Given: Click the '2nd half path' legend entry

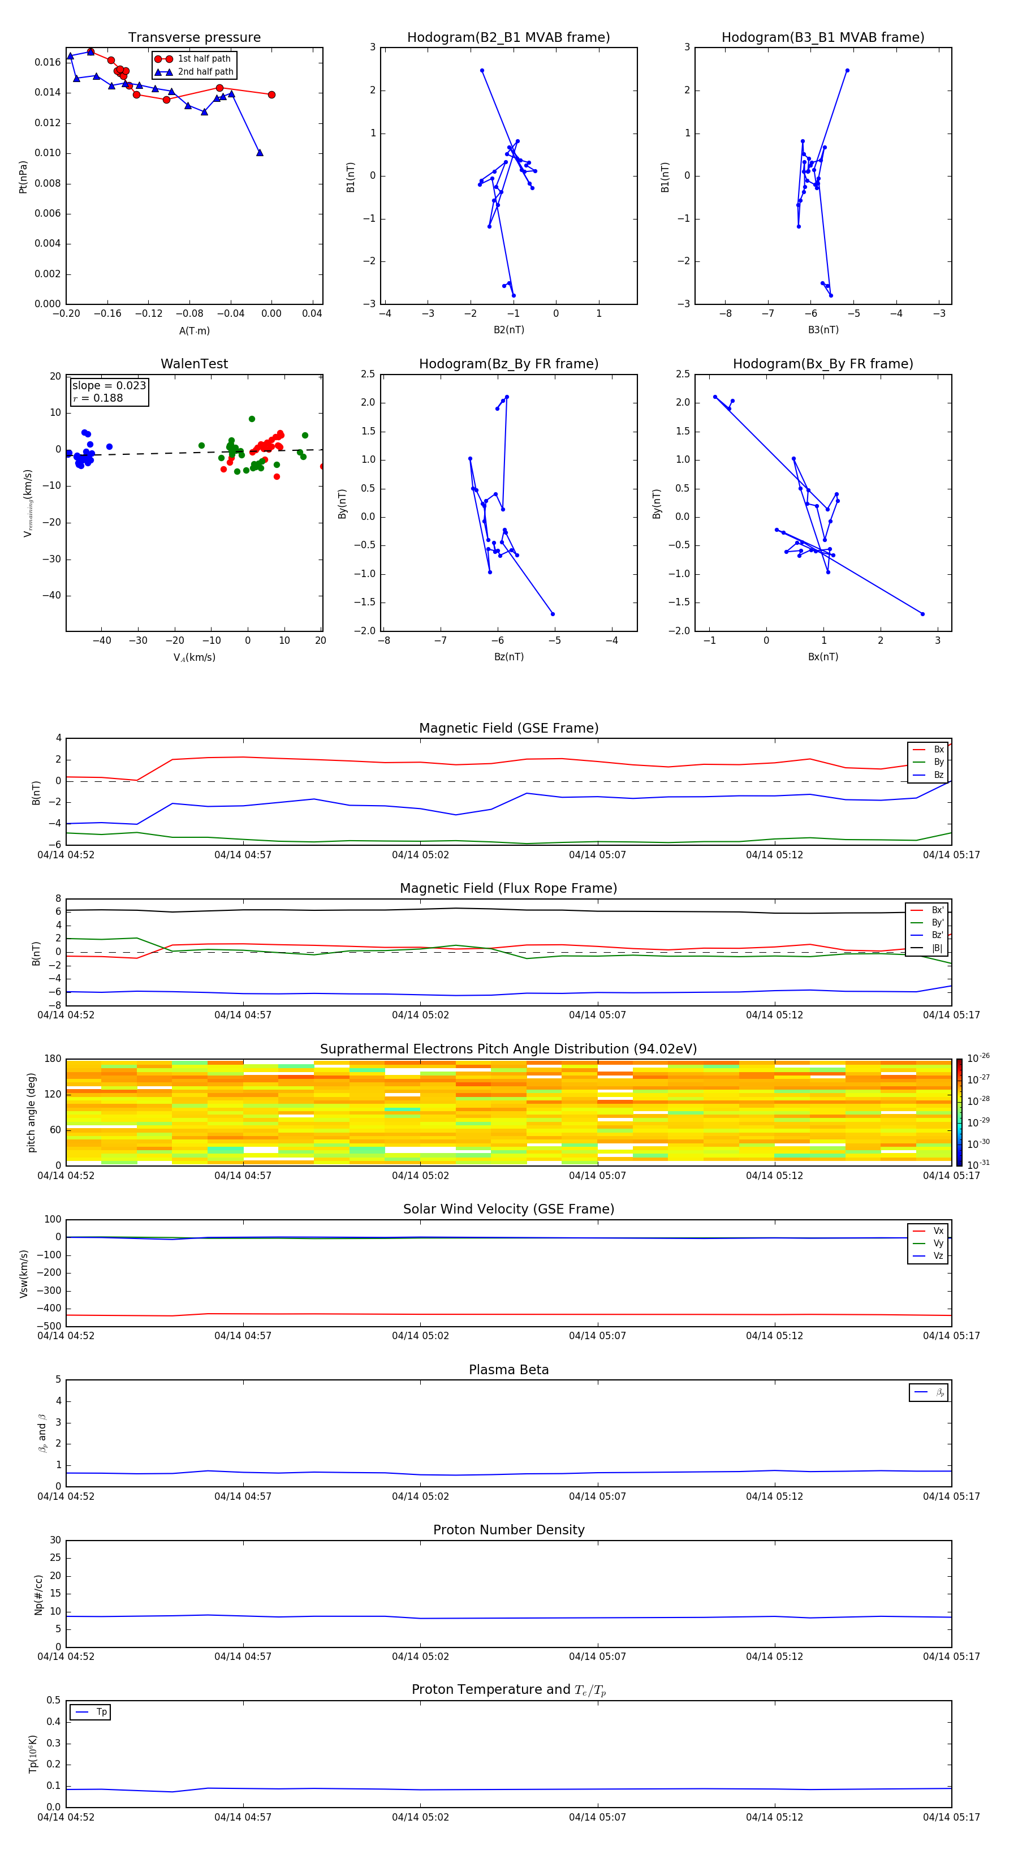Looking at the screenshot, I should pyautogui.click(x=194, y=72).
